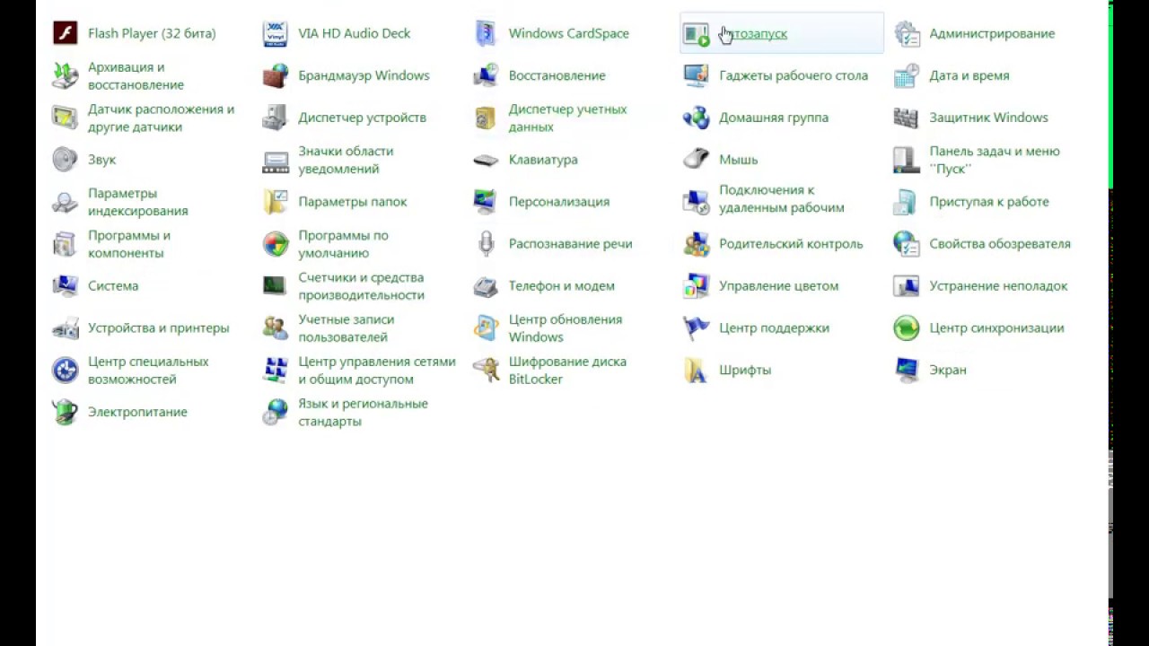The height and width of the screenshot is (646, 1149).
Task: Click the Дата и время icon
Action: [907, 76]
